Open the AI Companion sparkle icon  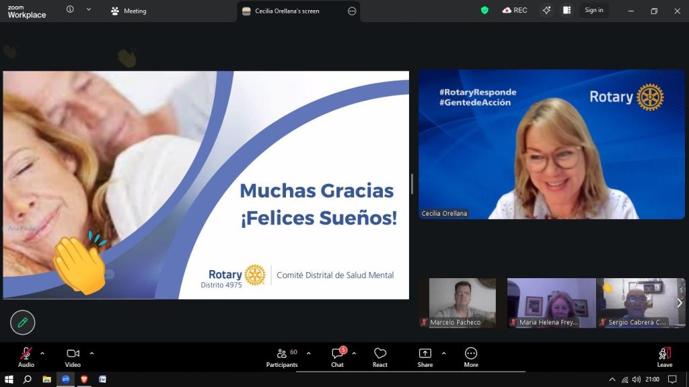point(546,10)
